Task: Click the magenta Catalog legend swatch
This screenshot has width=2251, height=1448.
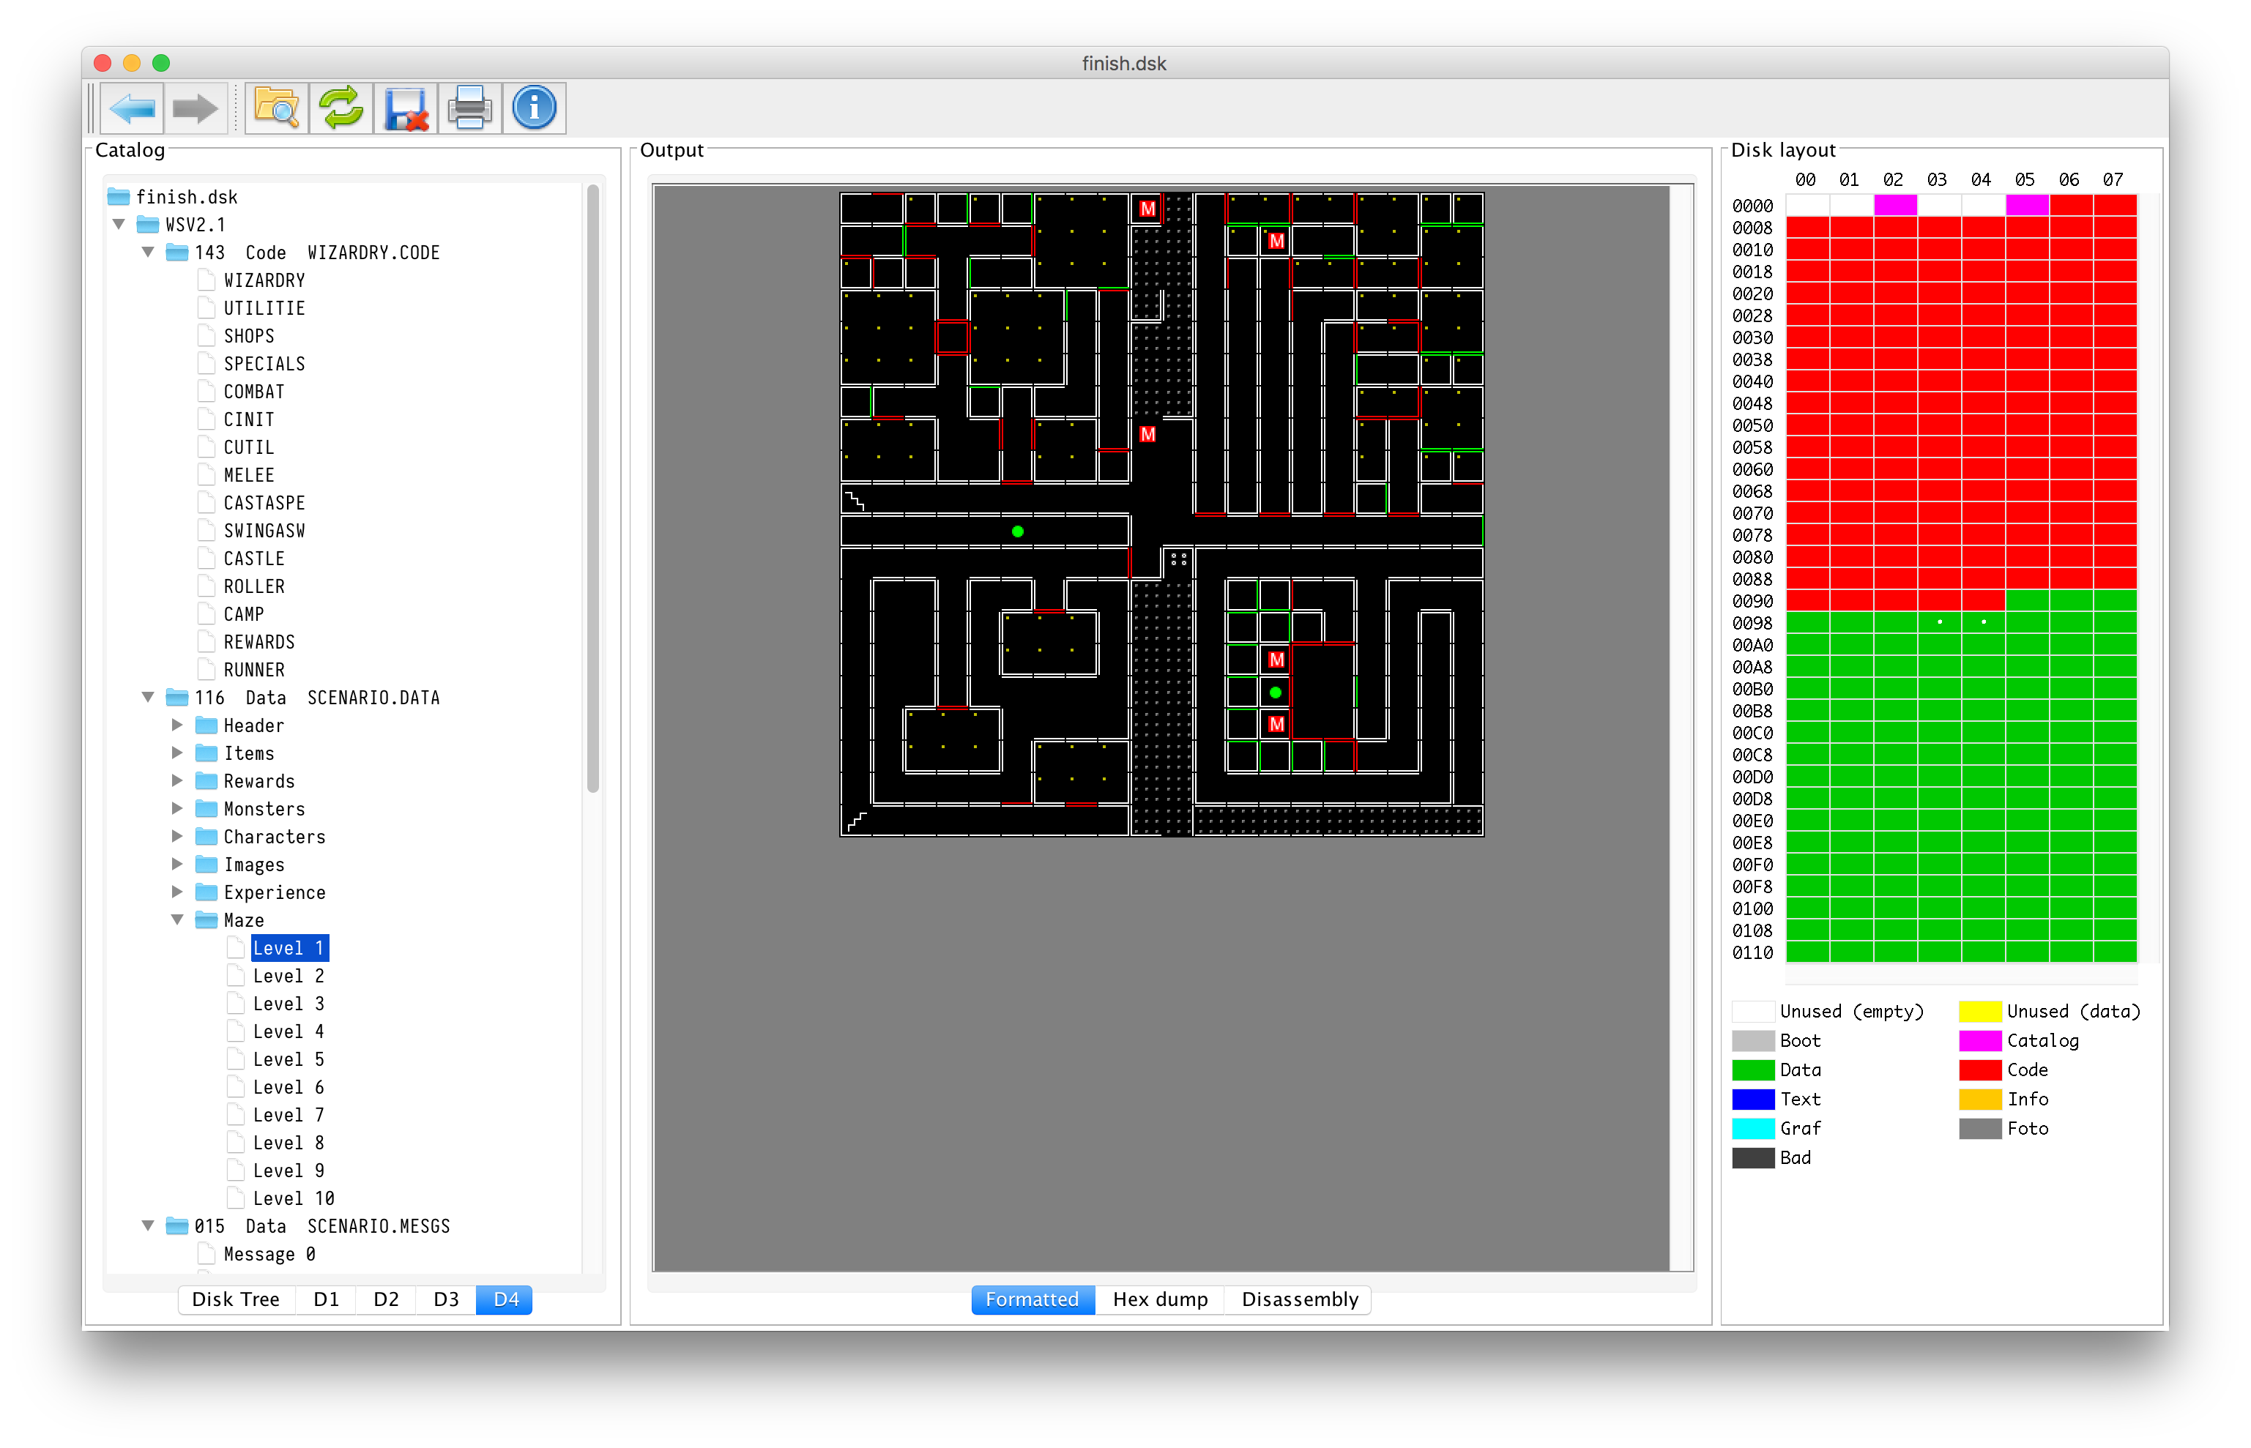Action: pyautogui.click(x=1979, y=1041)
